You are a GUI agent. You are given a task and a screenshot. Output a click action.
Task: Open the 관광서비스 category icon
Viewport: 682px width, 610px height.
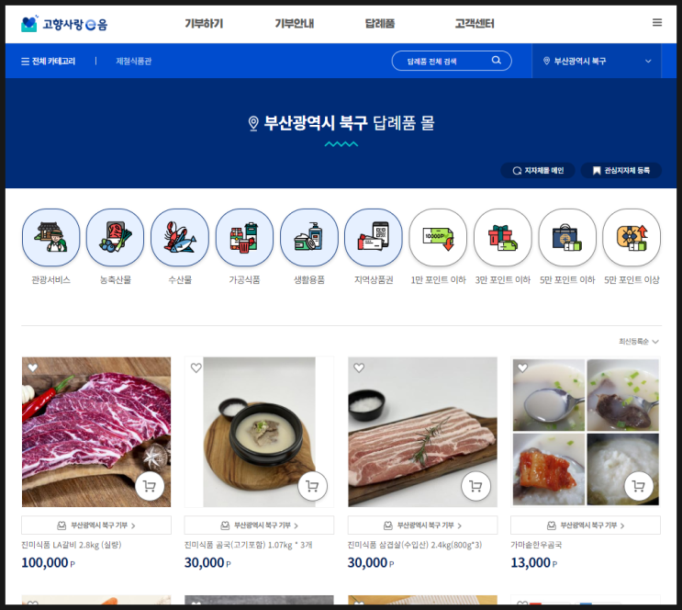pyautogui.click(x=50, y=237)
